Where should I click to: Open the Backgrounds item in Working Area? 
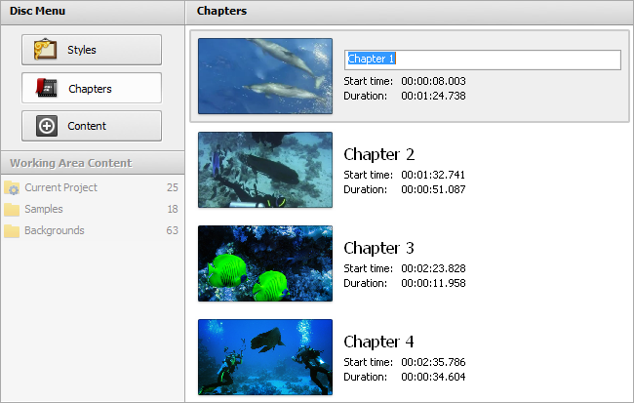pos(93,230)
